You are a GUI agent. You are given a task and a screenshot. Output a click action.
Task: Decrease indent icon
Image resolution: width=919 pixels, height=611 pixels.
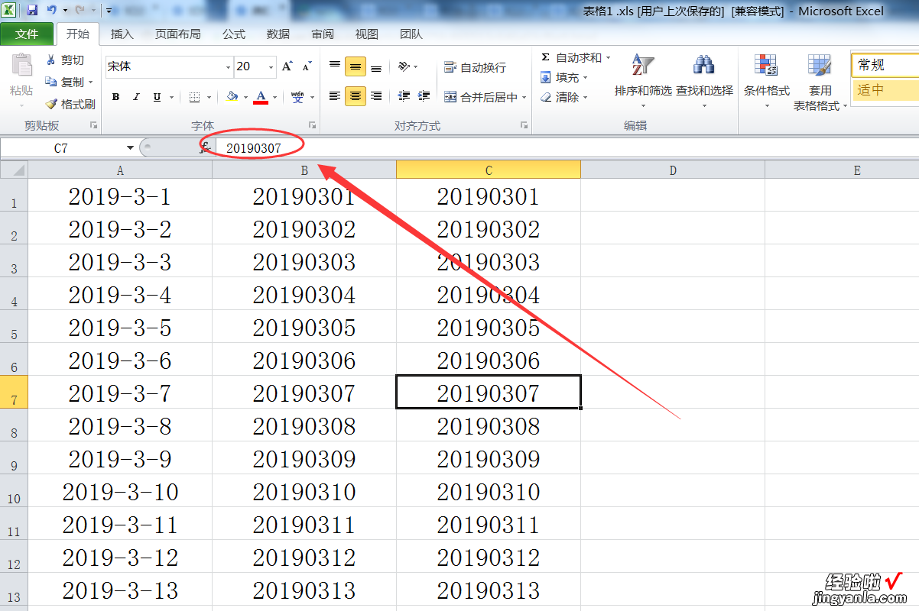(x=404, y=96)
